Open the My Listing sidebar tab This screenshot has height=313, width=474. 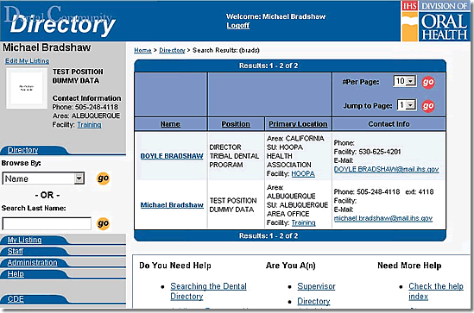tap(24, 240)
